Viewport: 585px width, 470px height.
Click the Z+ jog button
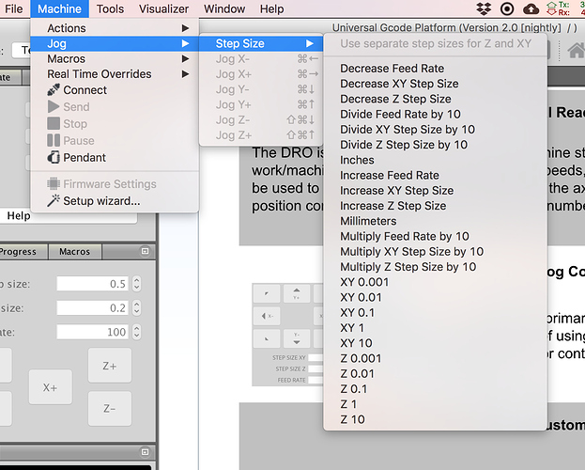(110, 366)
